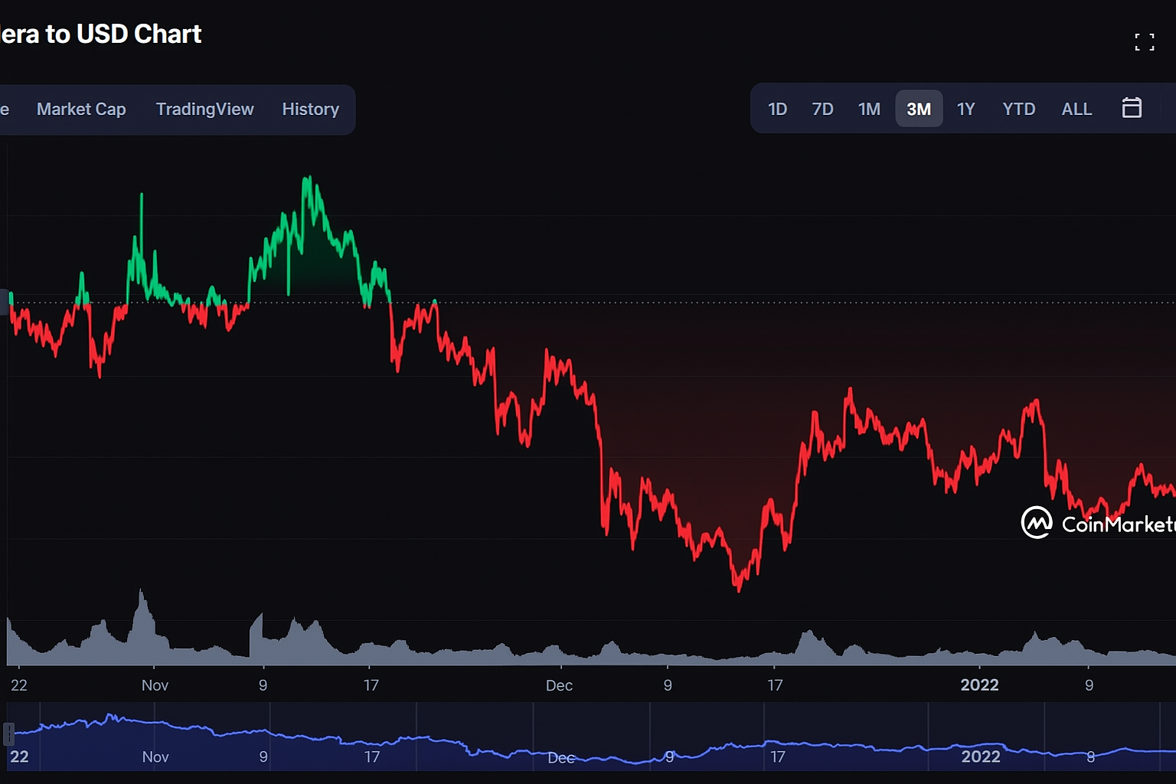Click the 2022 marker in the bottom navigator
1176x784 pixels.
pyautogui.click(x=980, y=756)
